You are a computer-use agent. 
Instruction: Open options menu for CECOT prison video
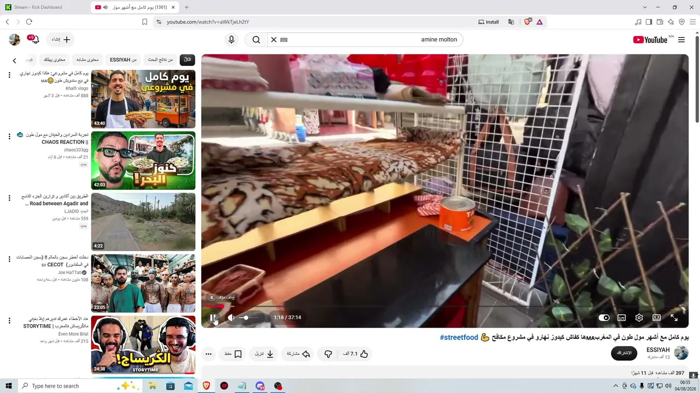pyautogui.click(x=9, y=259)
